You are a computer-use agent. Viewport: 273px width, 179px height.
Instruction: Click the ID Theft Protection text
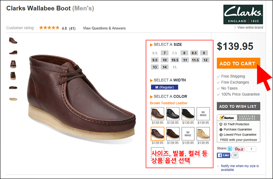click(236, 124)
